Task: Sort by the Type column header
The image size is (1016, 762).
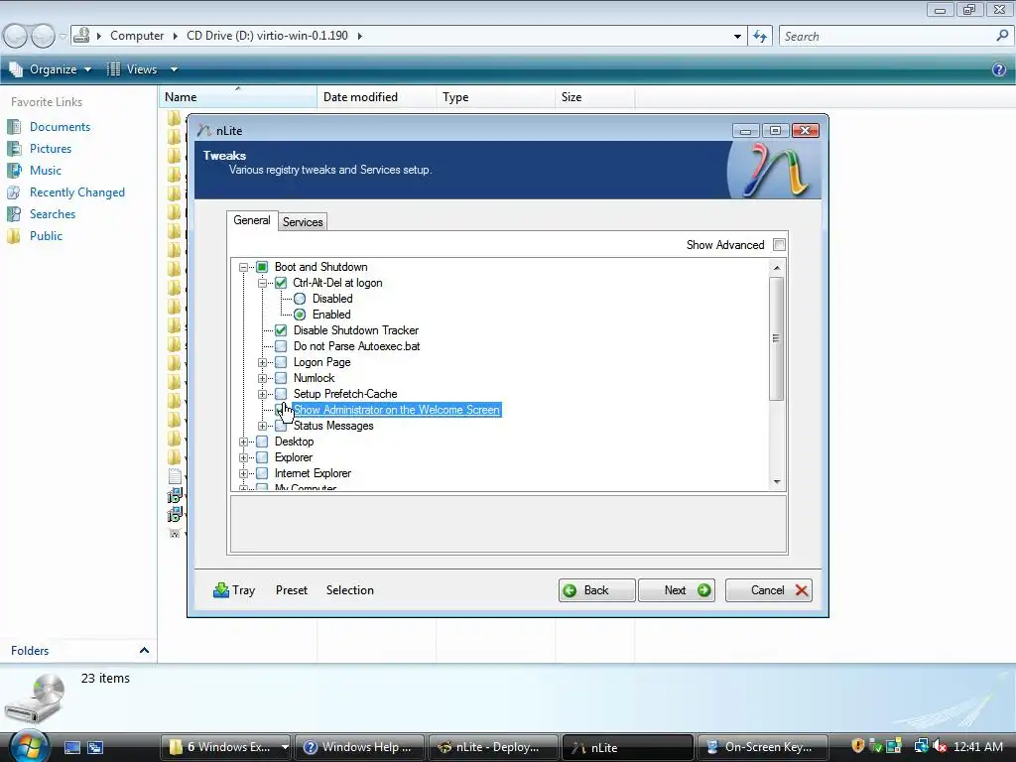Action: click(x=496, y=97)
